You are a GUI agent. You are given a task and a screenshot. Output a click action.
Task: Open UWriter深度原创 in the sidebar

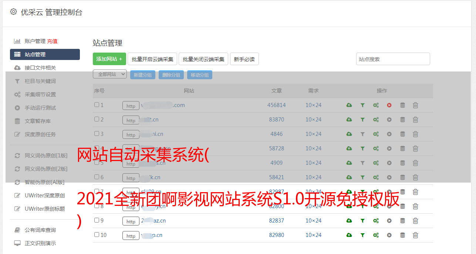45,195
